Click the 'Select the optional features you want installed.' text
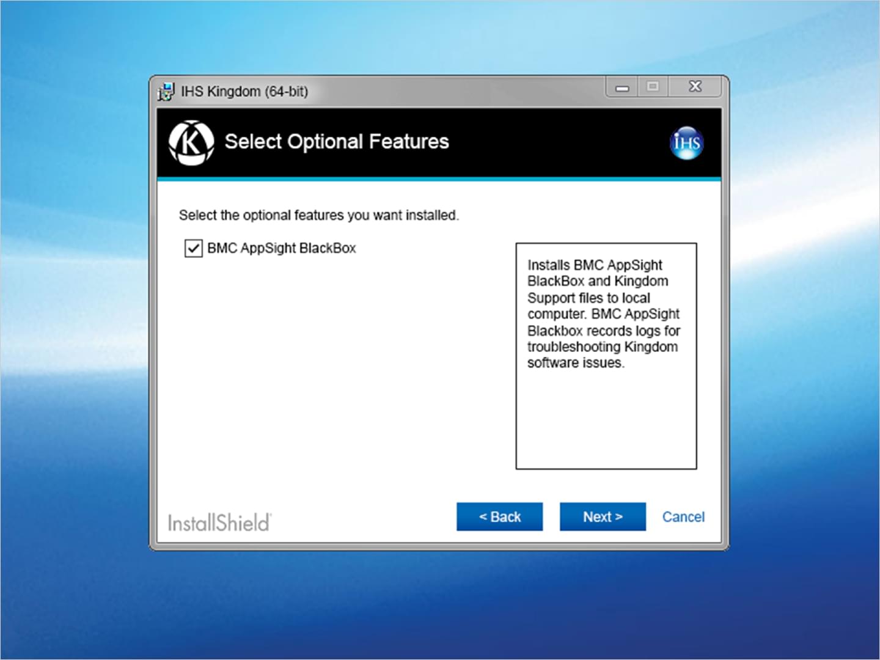Viewport: 880px width, 660px height. tap(318, 215)
